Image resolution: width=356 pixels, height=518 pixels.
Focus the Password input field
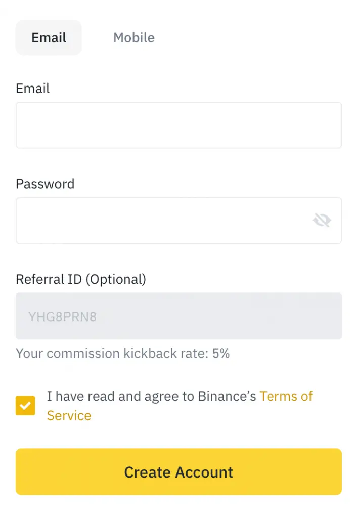coord(179,221)
